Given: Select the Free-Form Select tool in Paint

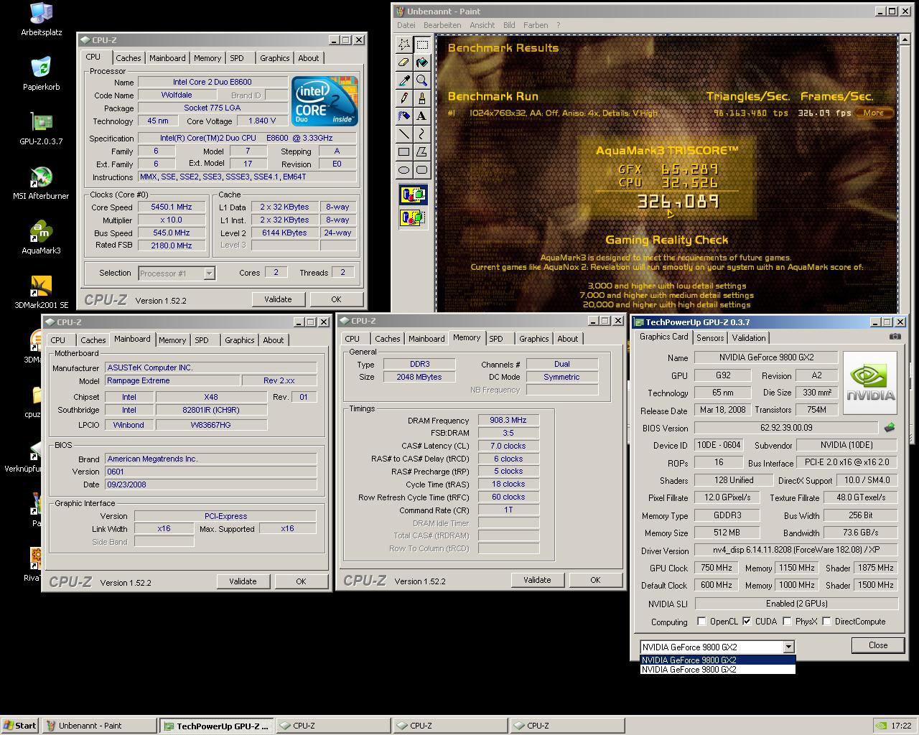Looking at the screenshot, I should click(404, 45).
